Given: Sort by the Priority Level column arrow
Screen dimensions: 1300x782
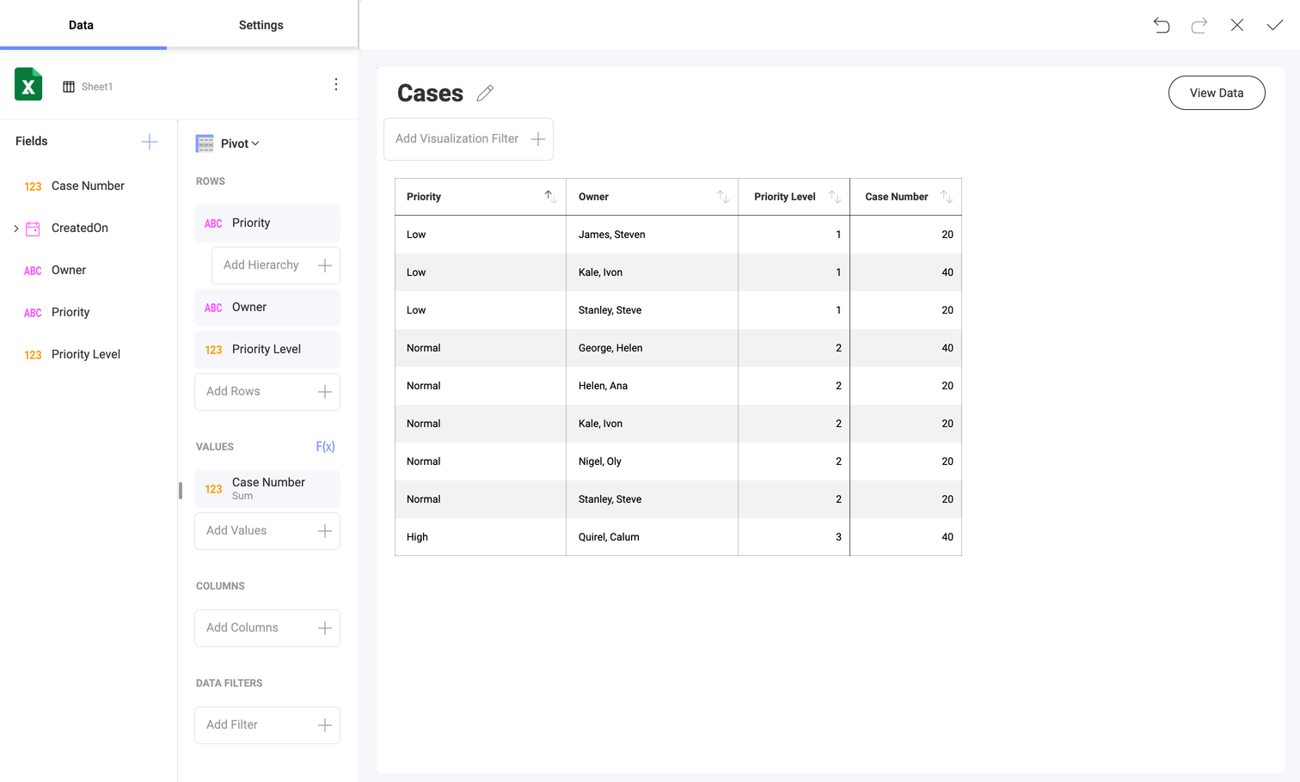Looking at the screenshot, I should pyautogui.click(x=834, y=197).
